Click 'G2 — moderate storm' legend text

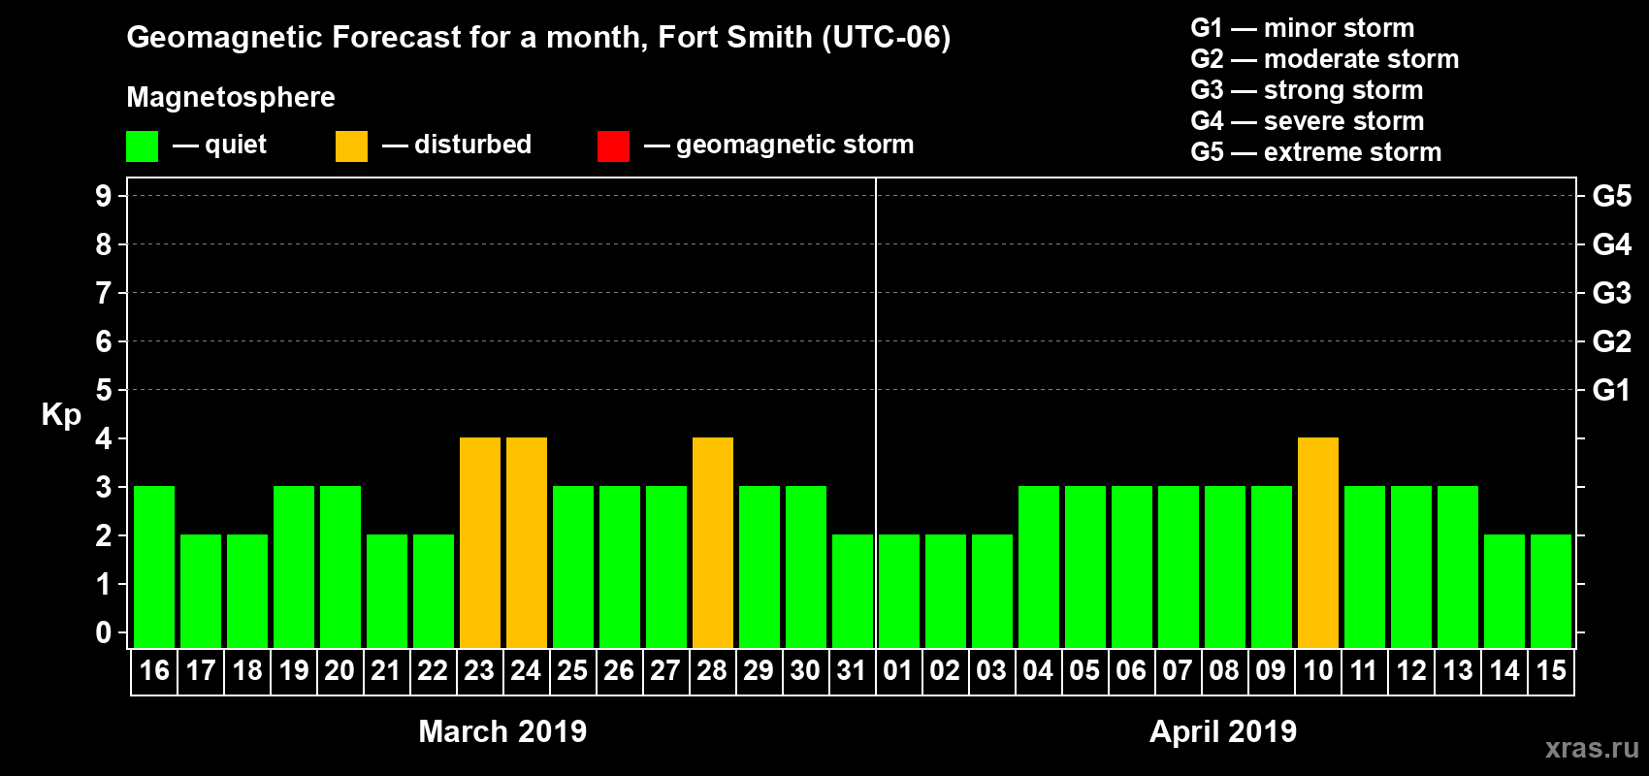point(1325,59)
